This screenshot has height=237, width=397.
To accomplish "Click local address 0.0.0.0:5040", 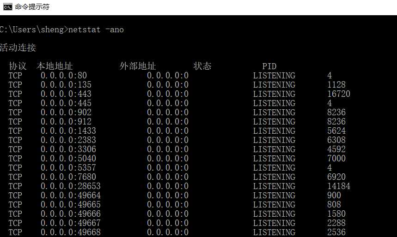I will pyautogui.click(x=68, y=159).
